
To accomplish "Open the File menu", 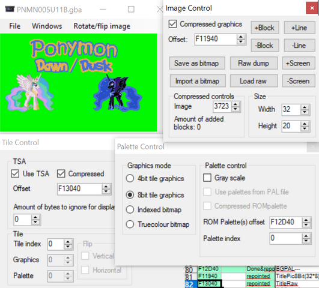I will coord(14,26).
